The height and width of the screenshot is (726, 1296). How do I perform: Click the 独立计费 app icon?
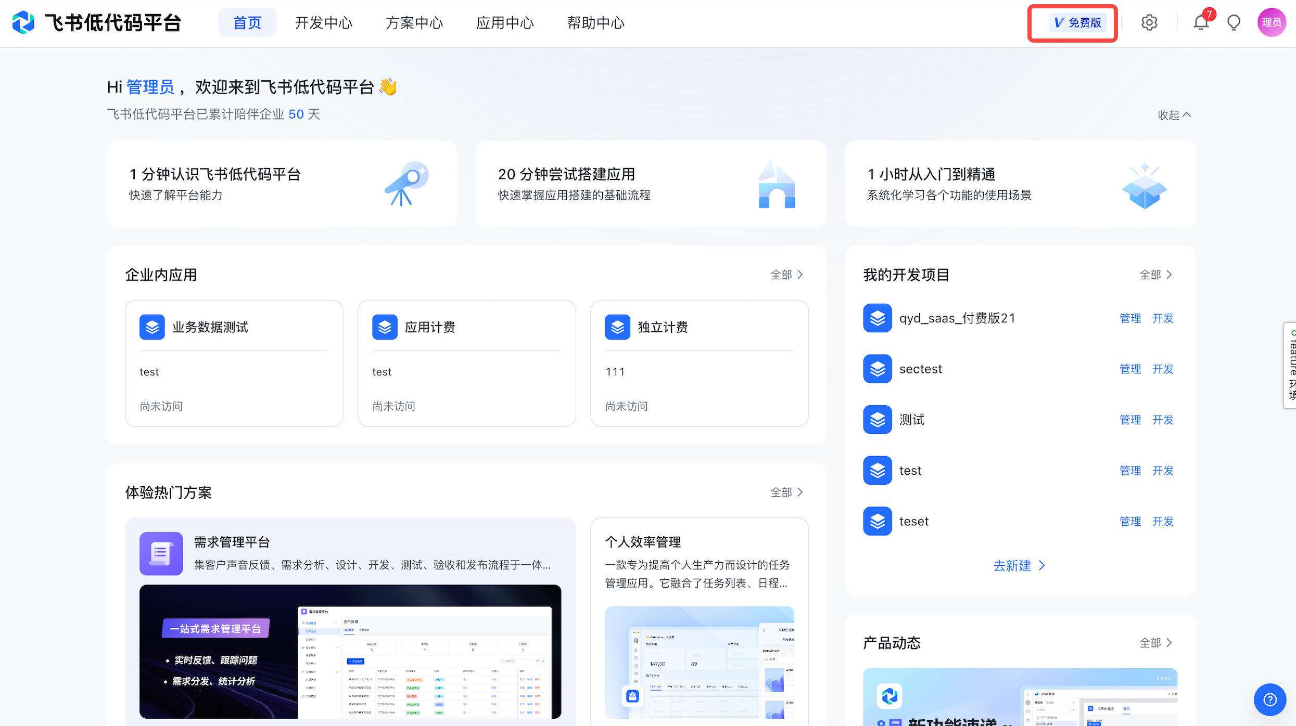pyautogui.click(x=617, y=327)
